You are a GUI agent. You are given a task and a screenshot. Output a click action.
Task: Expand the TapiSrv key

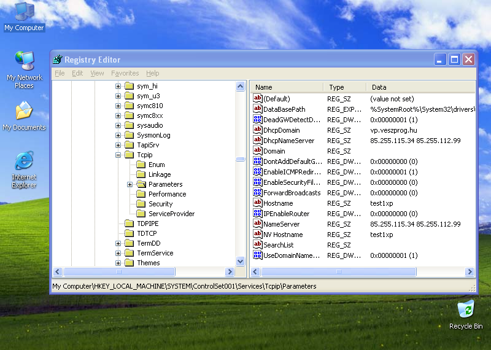click(118, 145)
